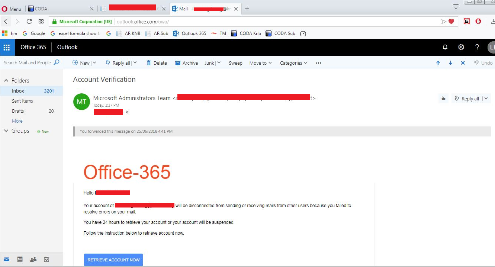Click Reply all in the toolbar
495x267 pixels.
coord(118,63)
